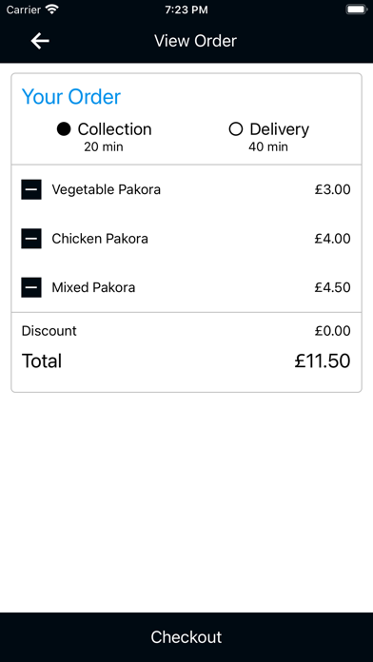Tap the £11.50 total amount
Screen dimensions: 373x662
point(323,361)
